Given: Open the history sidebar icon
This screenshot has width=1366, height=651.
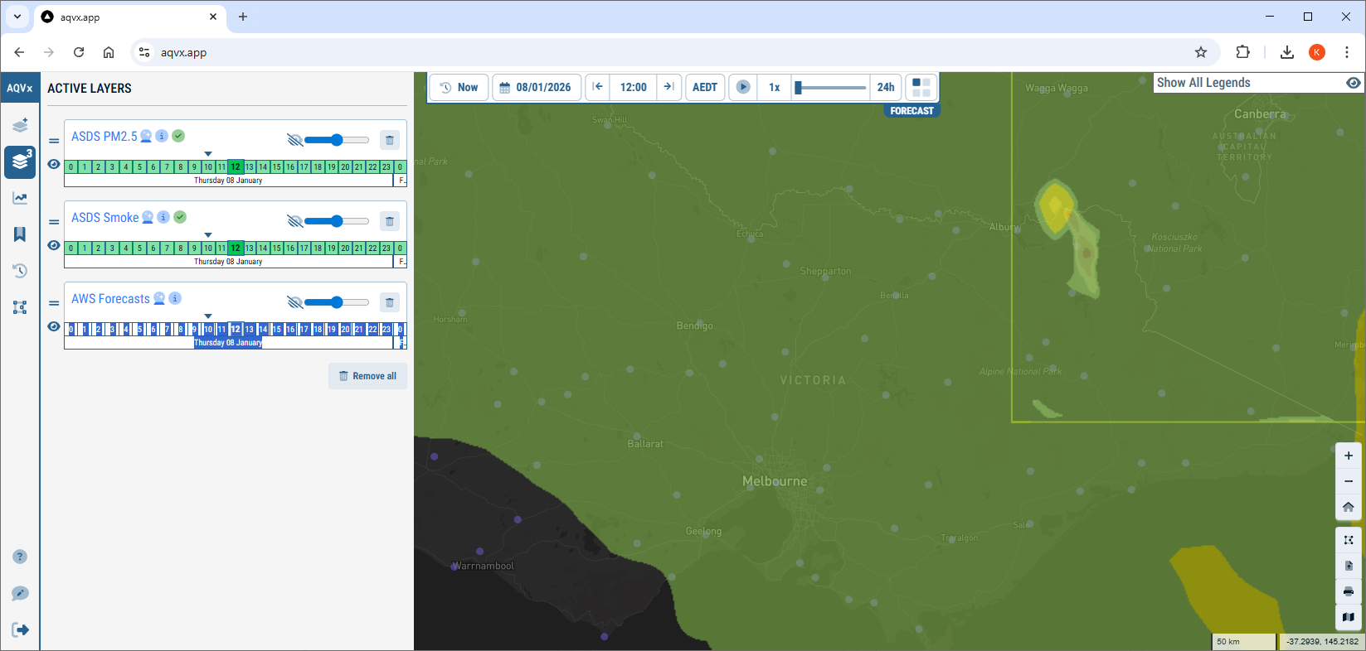Looking at the screenshot, I should click(x=20, y=271).
